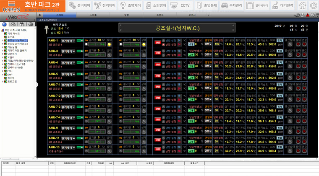This screenshot has height=176, width=319.
Task: Click AHU-1 supply fan yellow status lamp
Action: [x=109, y=44]
